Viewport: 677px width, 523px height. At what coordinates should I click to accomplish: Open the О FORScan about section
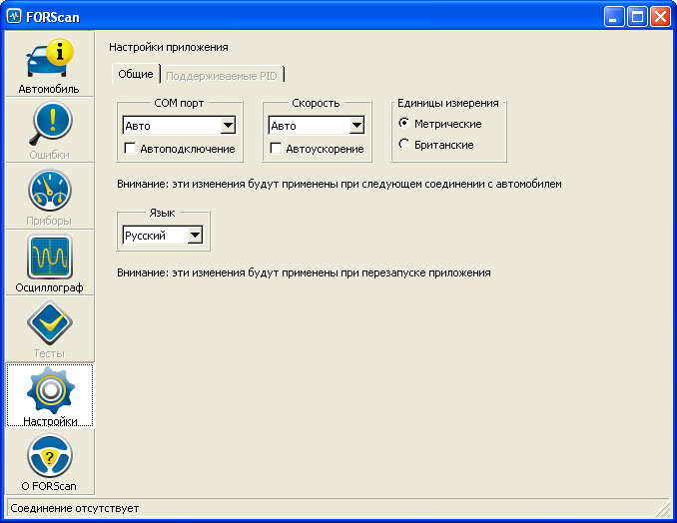click(50, 462)
